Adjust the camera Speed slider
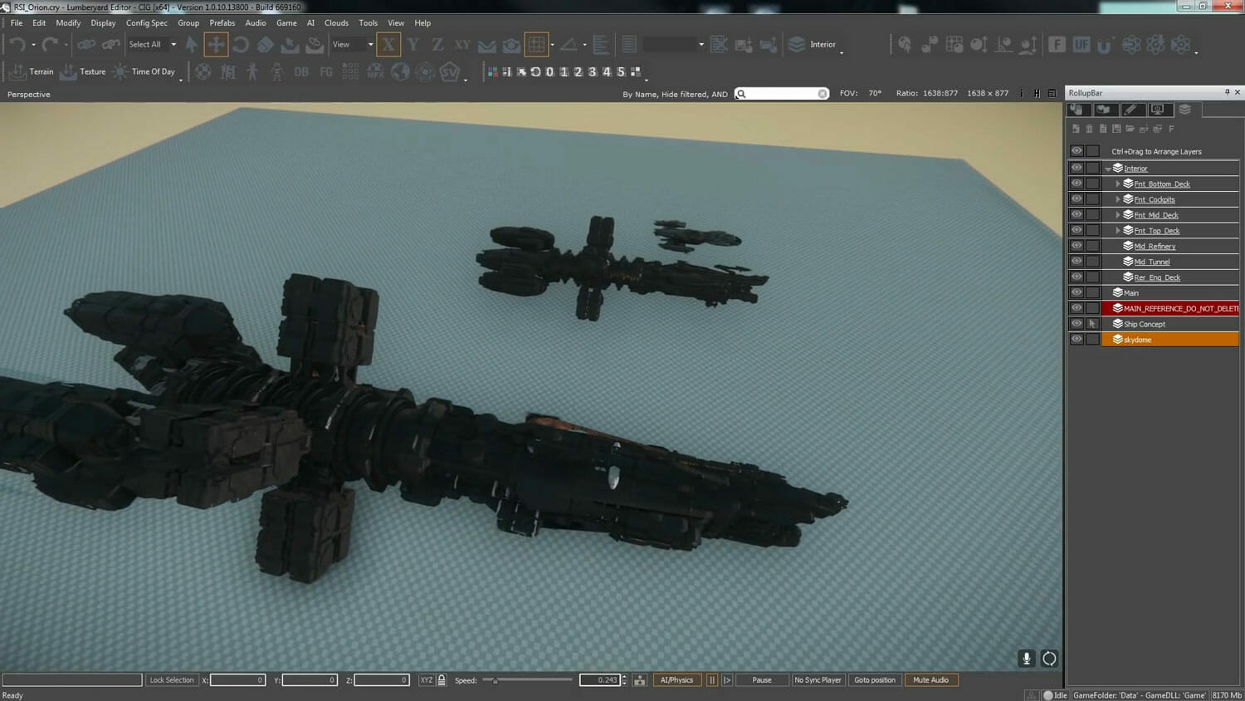1245x701 pixels. pos(496,680)
